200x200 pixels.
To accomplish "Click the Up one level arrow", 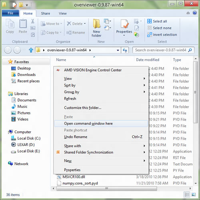I will coord(31,50).
